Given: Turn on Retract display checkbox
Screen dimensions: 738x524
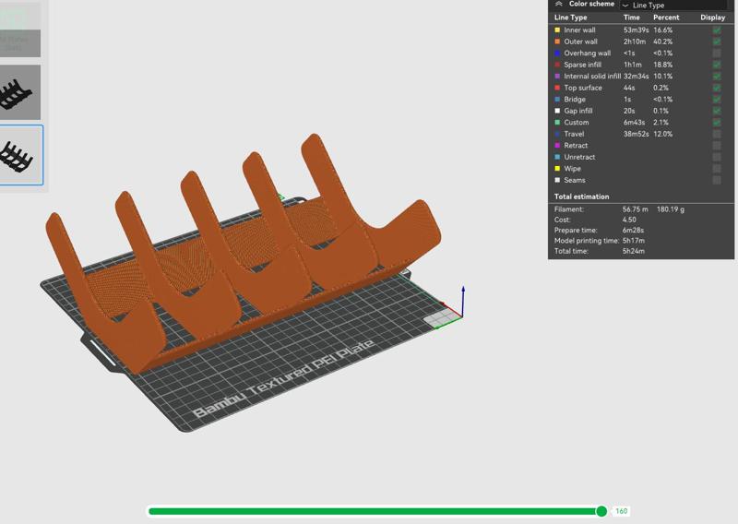Looking at the screenshot, I should (717, 146).
